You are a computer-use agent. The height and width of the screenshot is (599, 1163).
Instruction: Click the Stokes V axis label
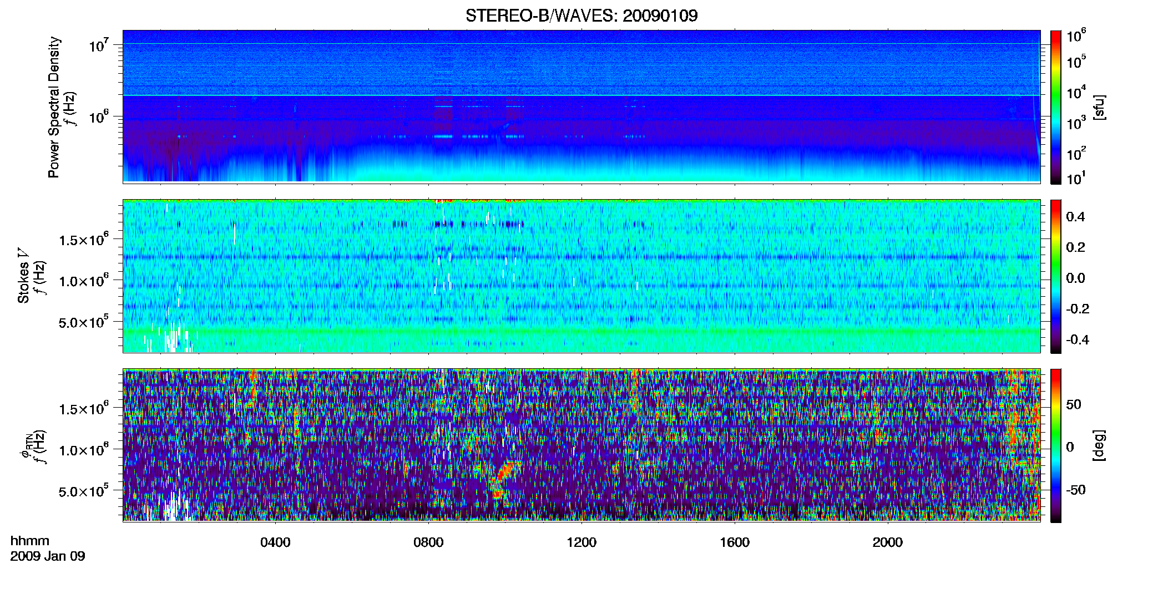tap(23, 276)
